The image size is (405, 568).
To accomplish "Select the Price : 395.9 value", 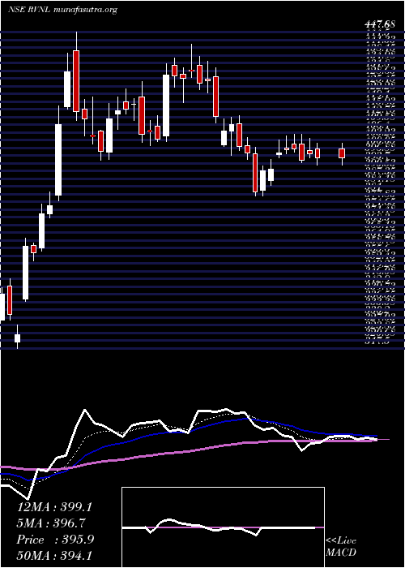I will 55,540.
